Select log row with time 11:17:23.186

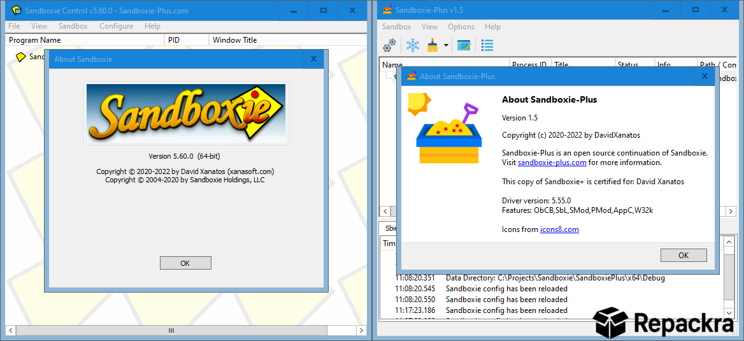coord(552,310)
